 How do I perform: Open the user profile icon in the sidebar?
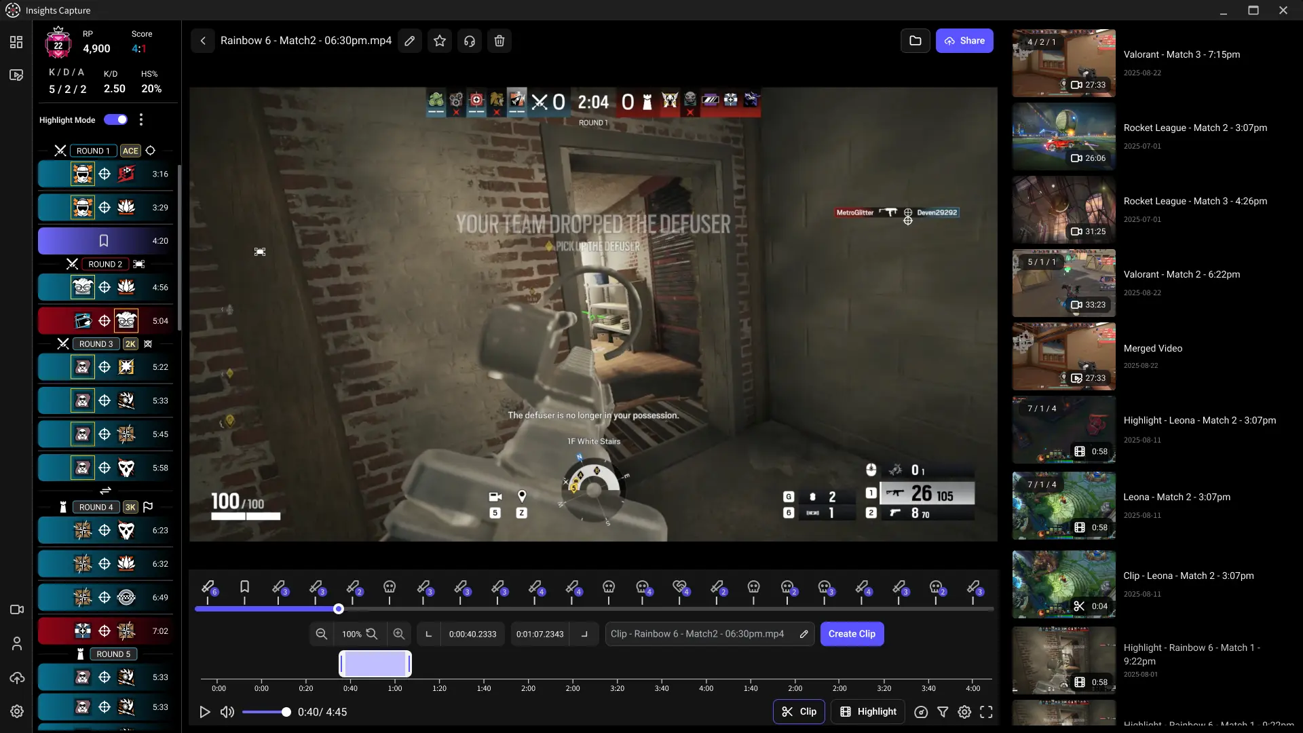[17, 643]
